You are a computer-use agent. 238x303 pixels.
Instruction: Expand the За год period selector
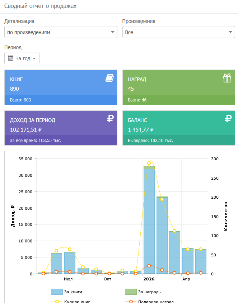[x=22, y=58]
